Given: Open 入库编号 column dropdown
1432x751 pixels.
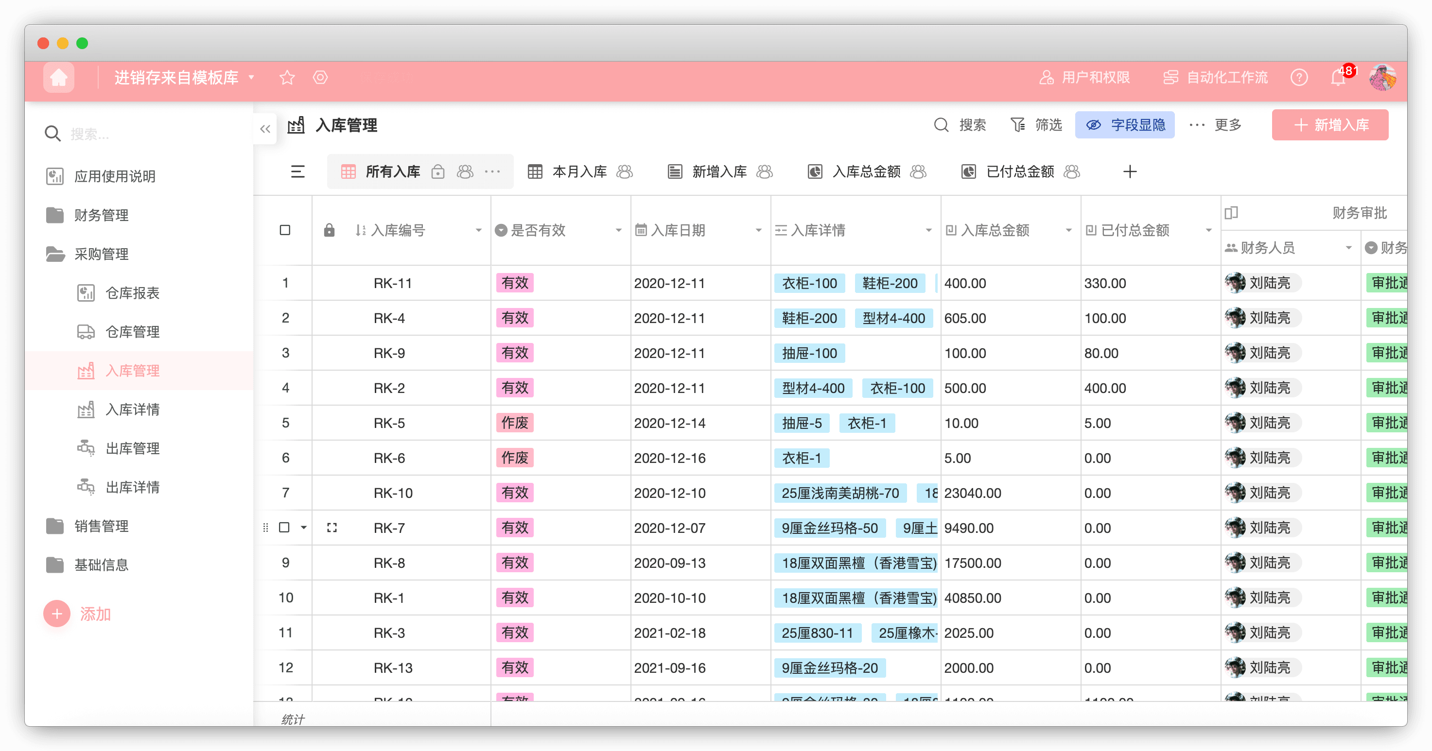Looking at the screenshot, I should [478, 231].
